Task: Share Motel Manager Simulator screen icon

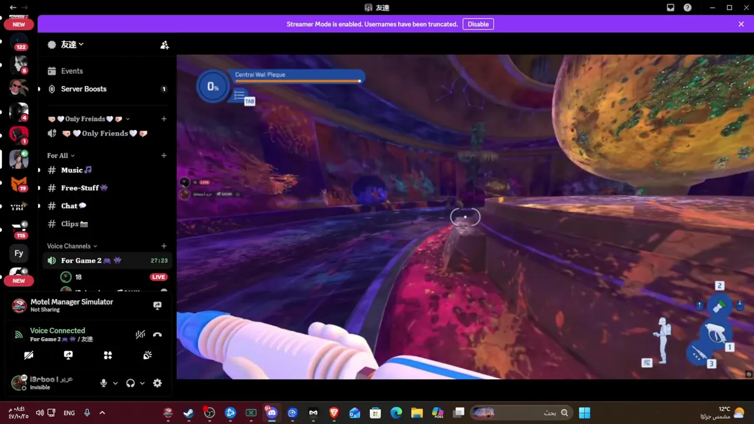Action: [x=157, y=306]
